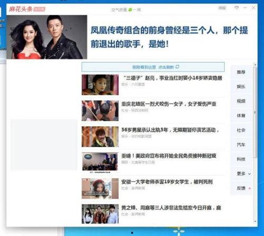
Task: Open the 科技 category
Action: [x=241, y=159]
